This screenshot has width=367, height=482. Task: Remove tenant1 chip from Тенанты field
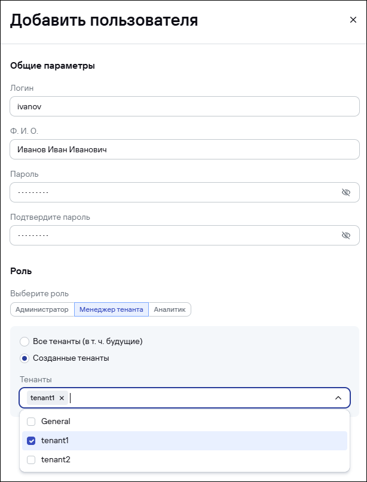tap(62, 398)
